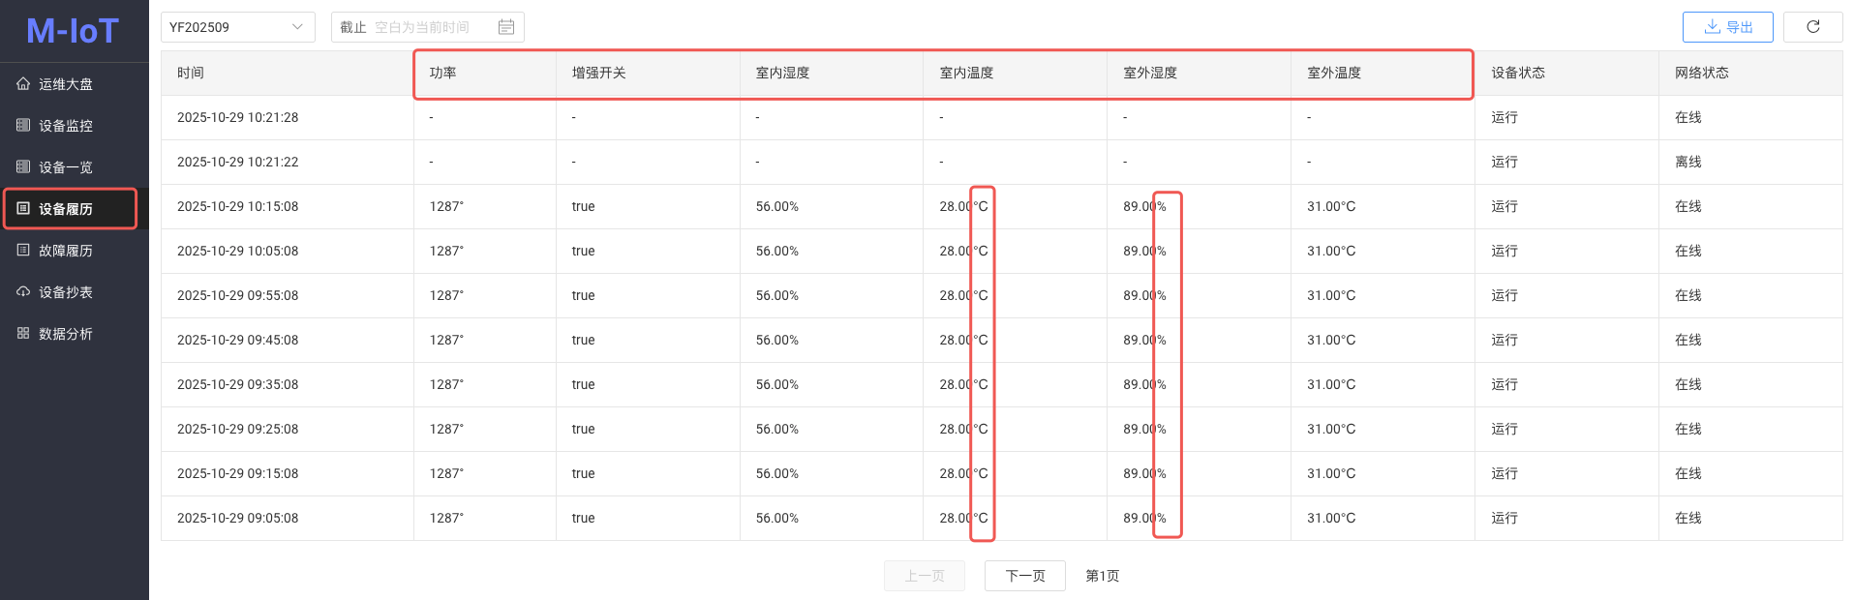The width and height of the screenshot is (1854, 600).
Task: Select 设备履历 in the sidebar menu
Action: click(66, 209)
